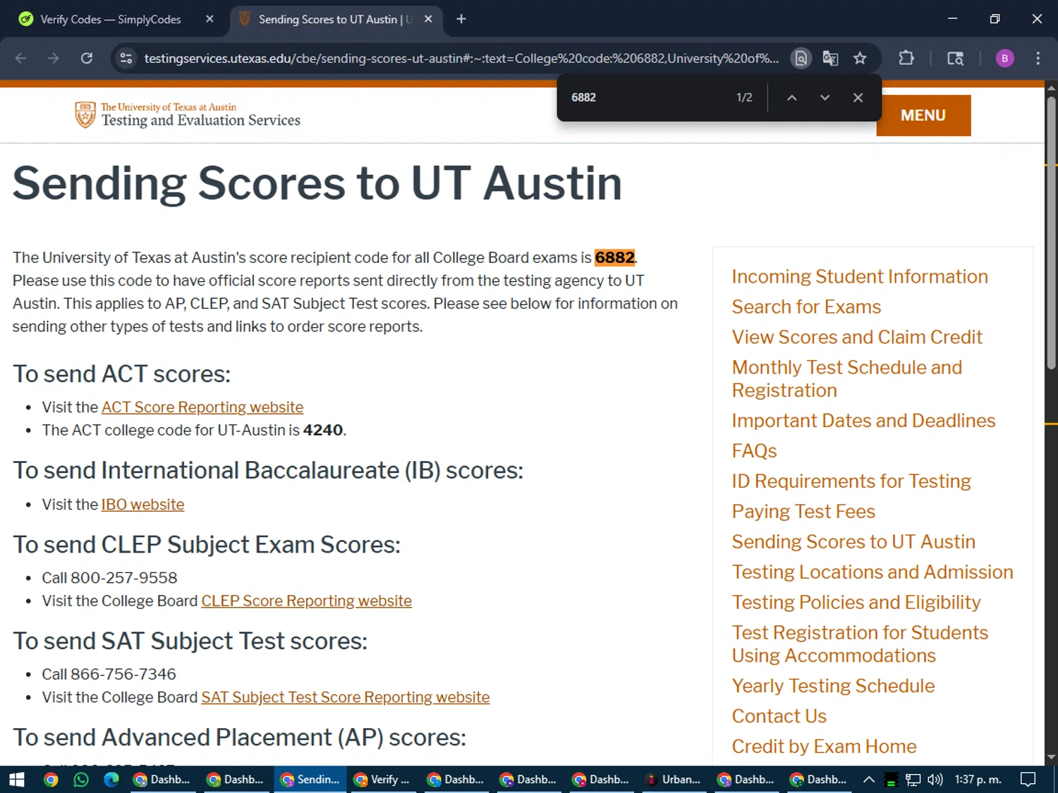This screenshot has width=1058, height=793.
Task: Click the browser forward arrow
Action: coord(54,59)
